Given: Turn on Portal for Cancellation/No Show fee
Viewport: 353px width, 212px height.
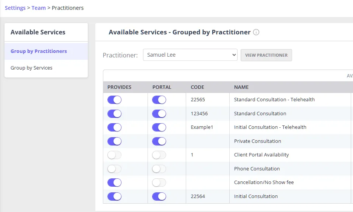Looking at the screenshot, I should (x=159, y=183).
